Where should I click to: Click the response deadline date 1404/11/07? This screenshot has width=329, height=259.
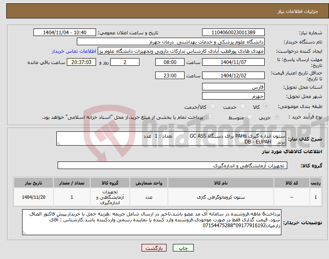click(x=233, y=62)
